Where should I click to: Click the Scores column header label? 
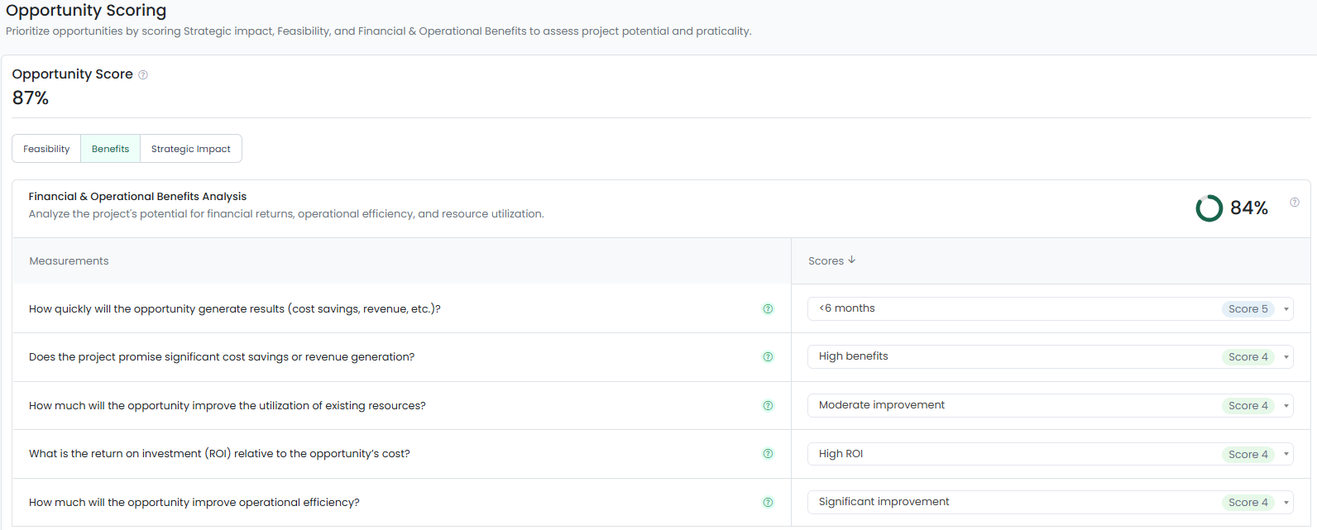(x=826, y=261)
